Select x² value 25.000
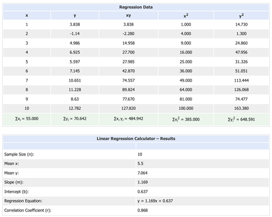The width and height of the screenshot is (272, 217). point(186,62)
